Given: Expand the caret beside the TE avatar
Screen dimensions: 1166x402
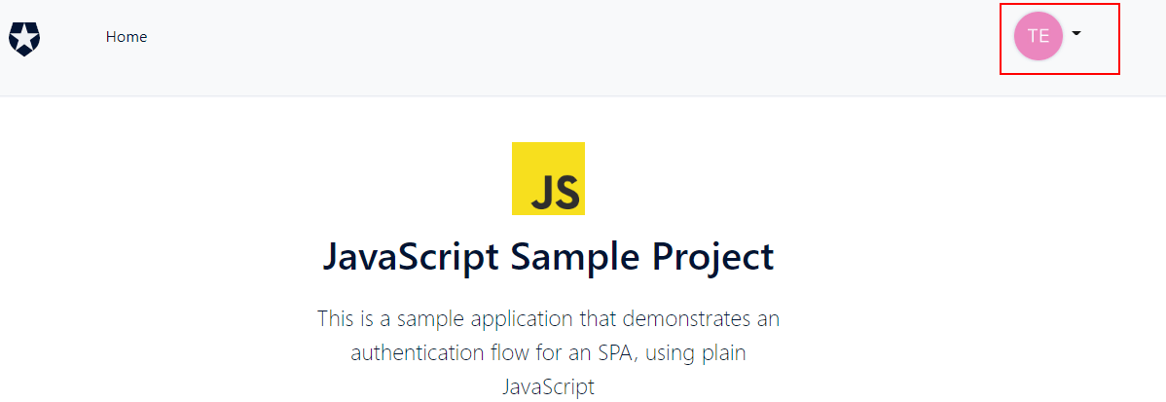Looking at the screenshot, I should tap(1076, 33).
